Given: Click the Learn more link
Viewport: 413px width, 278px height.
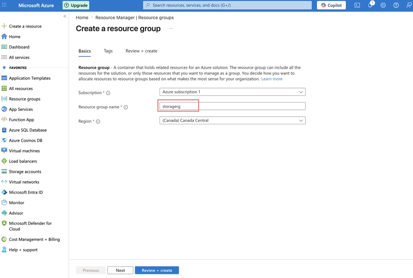Looking at the screenshot, I should click(x=272, y=79).
